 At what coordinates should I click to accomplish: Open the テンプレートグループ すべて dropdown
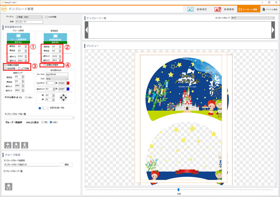pyautogui.click(x=253, y=18)
